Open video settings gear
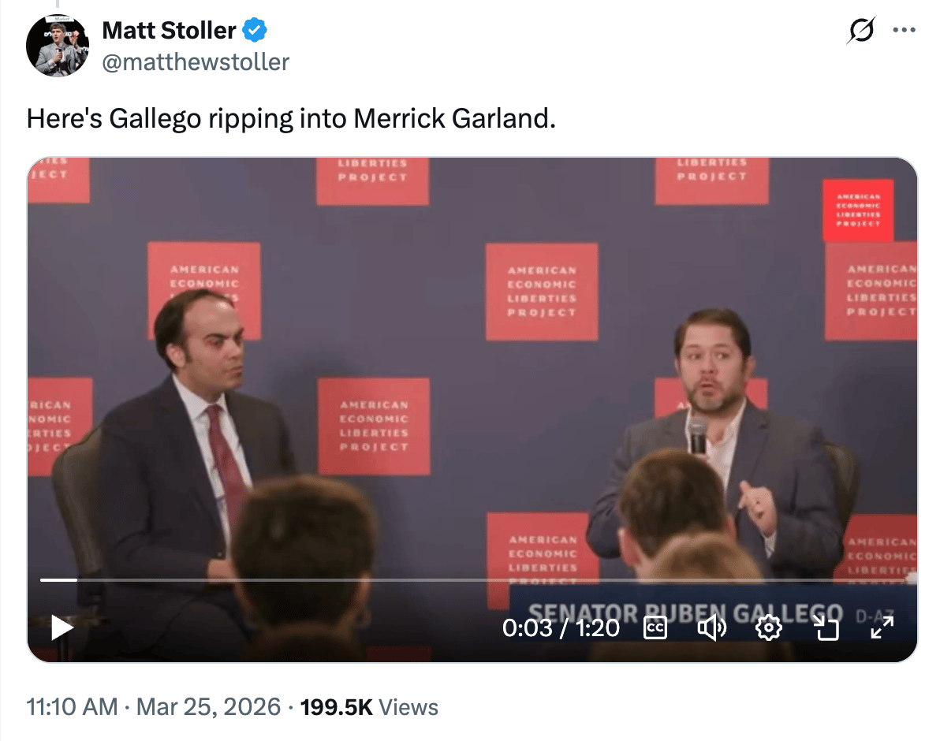 click(768, 627)
